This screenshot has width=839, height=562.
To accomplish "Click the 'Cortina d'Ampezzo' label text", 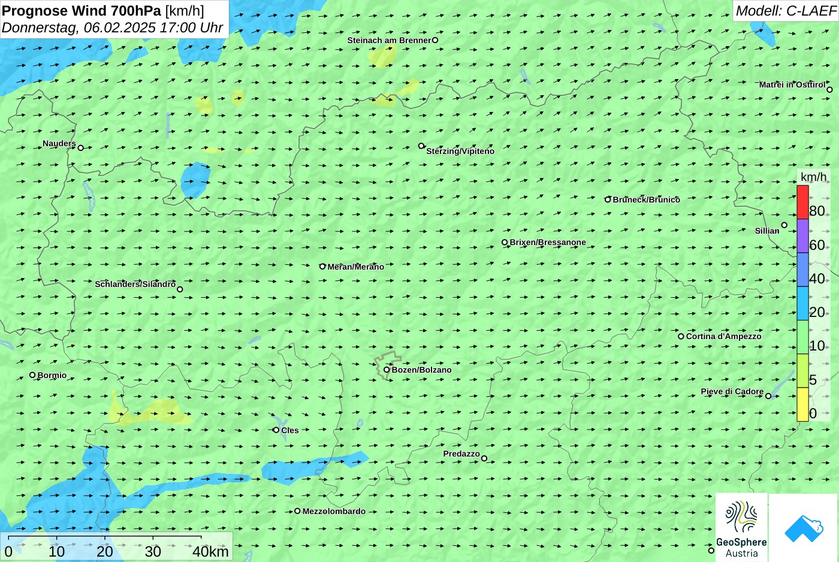I will 724,336.
